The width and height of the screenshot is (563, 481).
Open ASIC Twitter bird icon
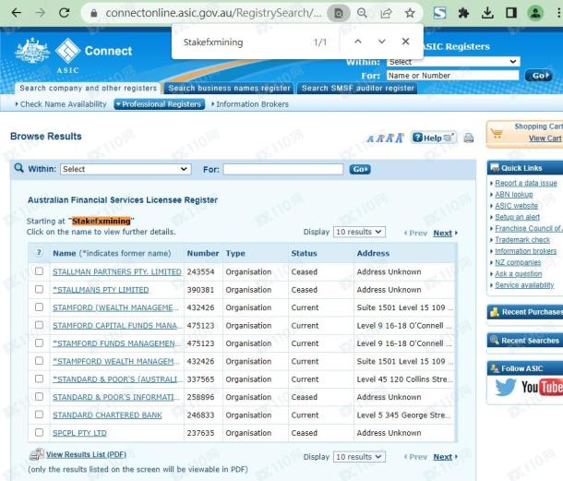tap(506, 387)
